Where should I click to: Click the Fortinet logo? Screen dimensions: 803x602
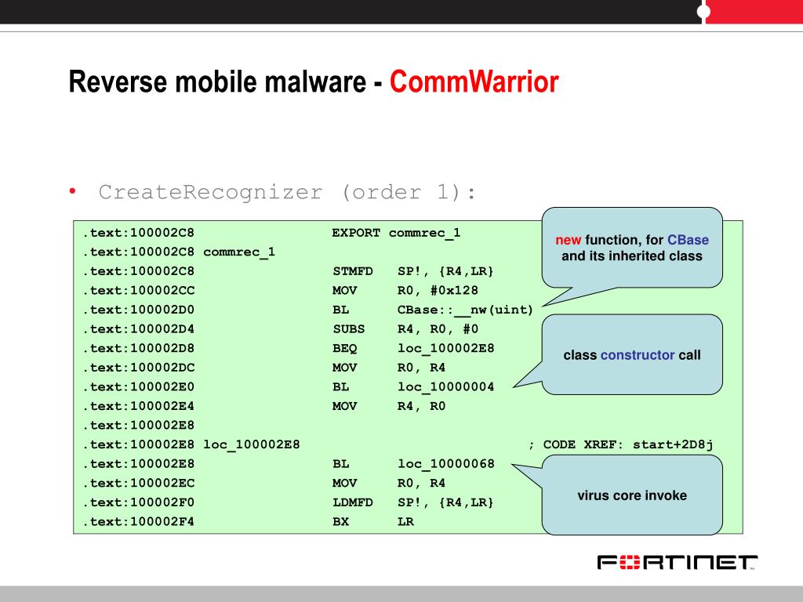pos(677,562)
